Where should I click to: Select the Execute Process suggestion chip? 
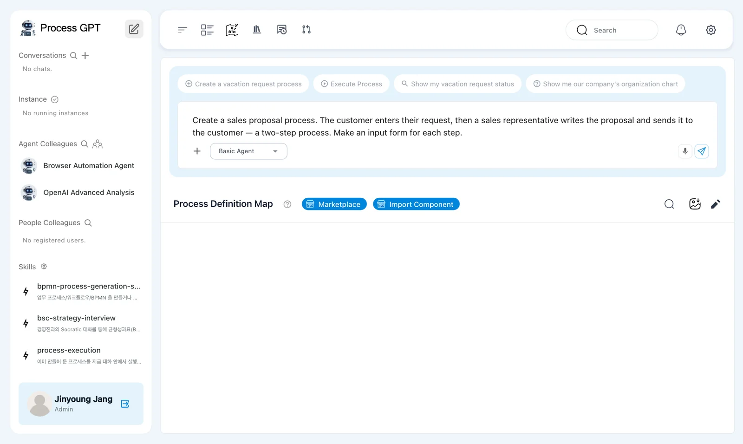pyautogui.click(x=352, y=84)
